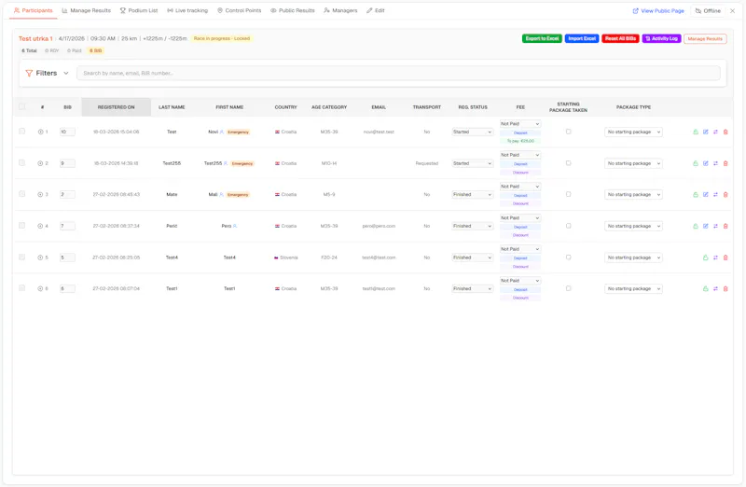This screenshot has width=746, height=487.
Task: Focus the search by name, email, BIB field
Action: 398,74
